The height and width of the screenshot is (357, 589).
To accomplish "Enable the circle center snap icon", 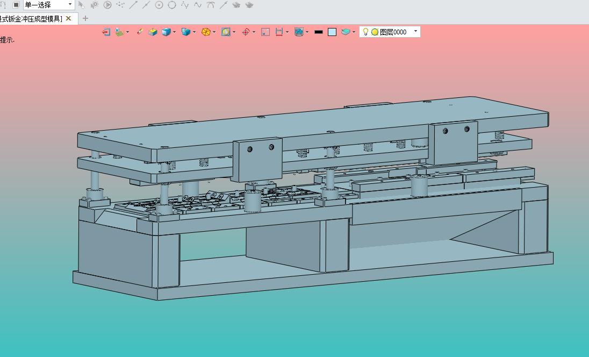I will pyautogui.click(x=159, y=5).
